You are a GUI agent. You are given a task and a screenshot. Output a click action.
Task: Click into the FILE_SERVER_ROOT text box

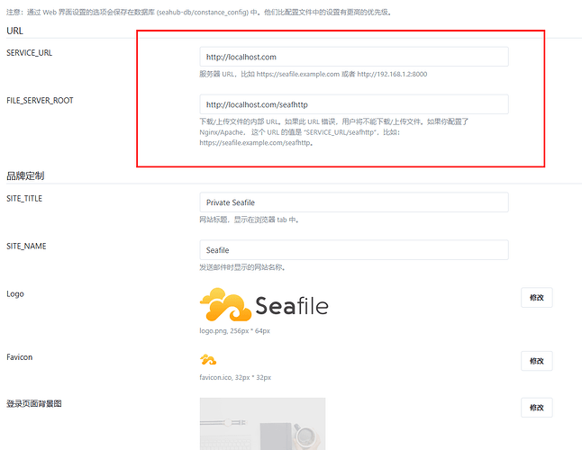pyautogui.click(x=353, y=104)
